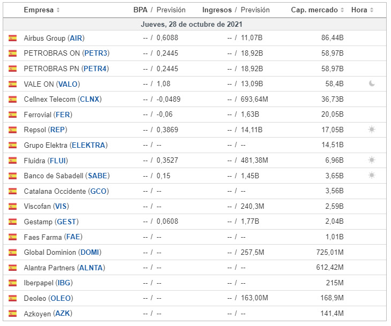Screen dimensions: 391x326
Task: Open the GCO ticker link
Action: (98, 192)
